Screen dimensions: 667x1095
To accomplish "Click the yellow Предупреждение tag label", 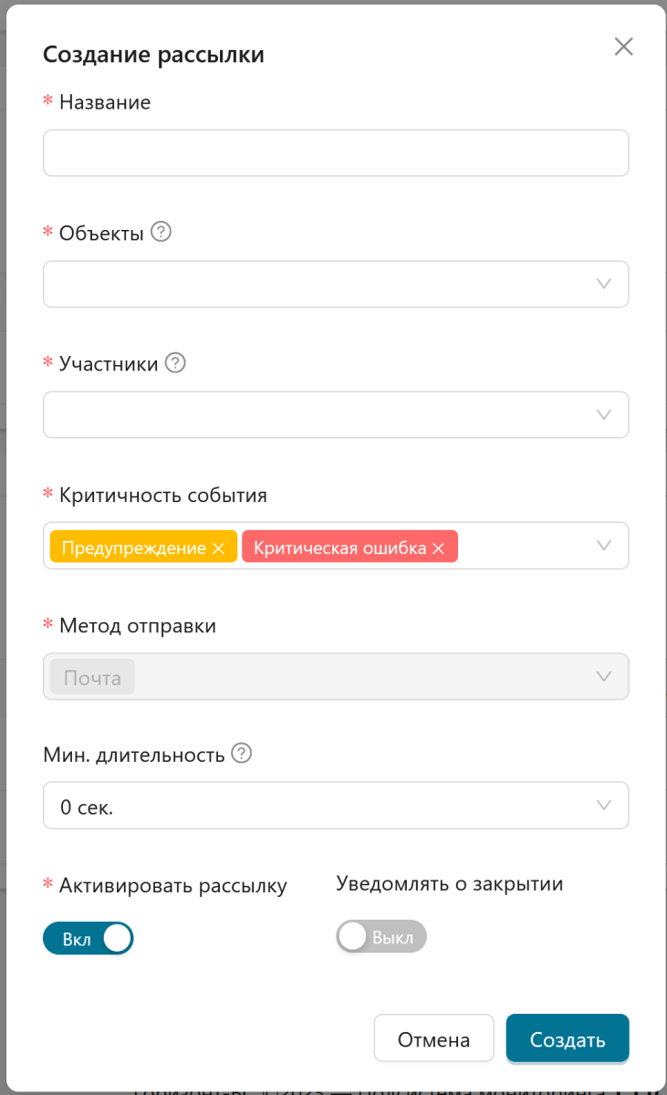I will tap(133, 548).
